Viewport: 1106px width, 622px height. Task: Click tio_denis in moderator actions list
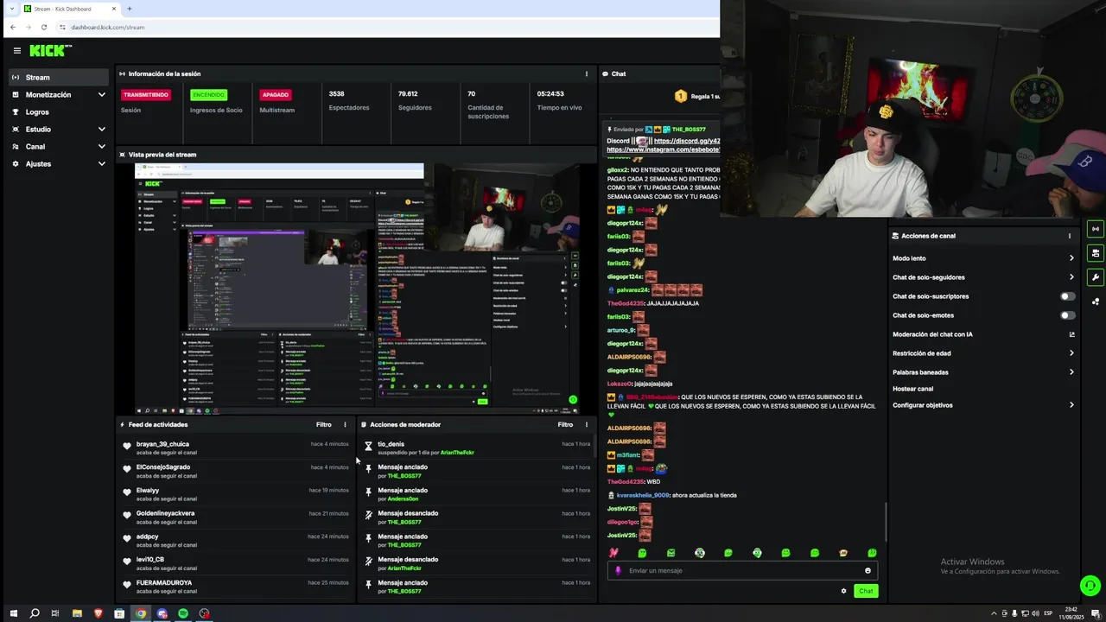pyautogui.click(x=391, y=444)
